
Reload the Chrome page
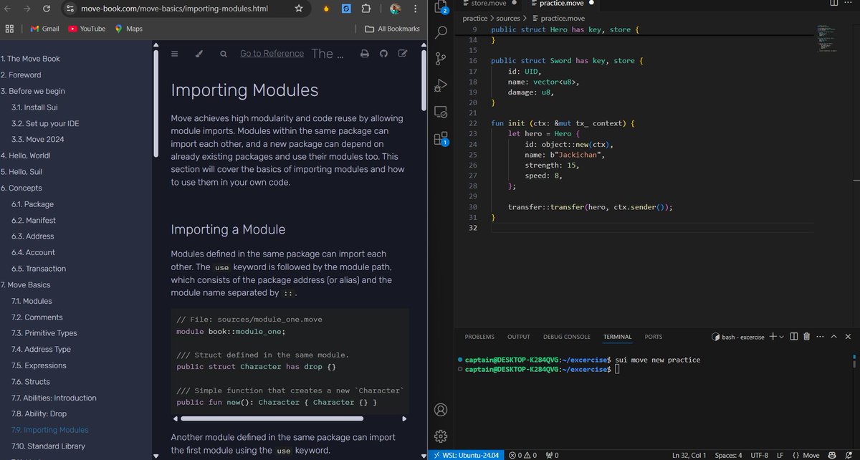click(x=47, y=9)
